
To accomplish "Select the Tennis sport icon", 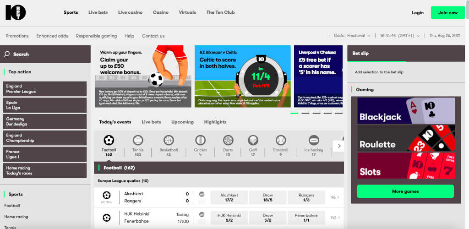I will tap(138, 140).
